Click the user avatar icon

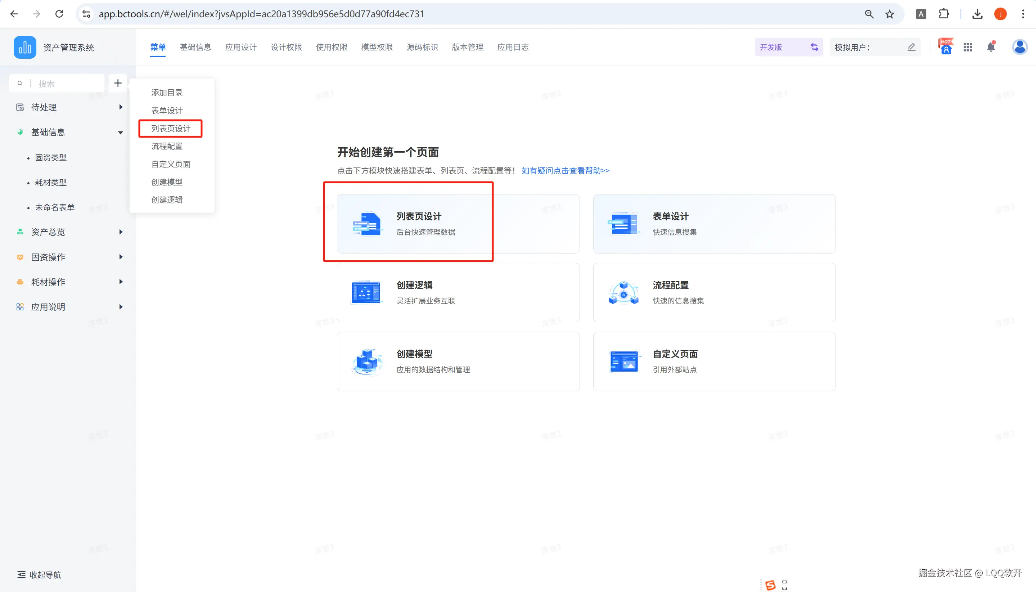[1019, 47]
